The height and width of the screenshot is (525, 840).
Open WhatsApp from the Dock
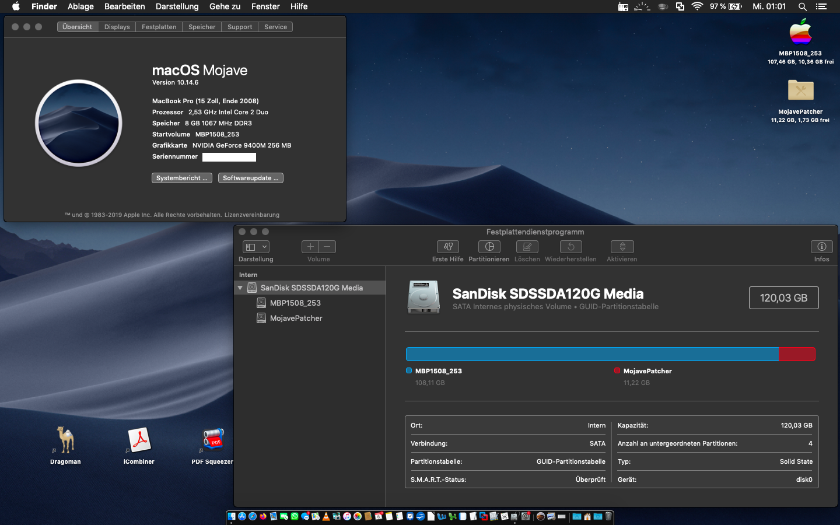295,516
